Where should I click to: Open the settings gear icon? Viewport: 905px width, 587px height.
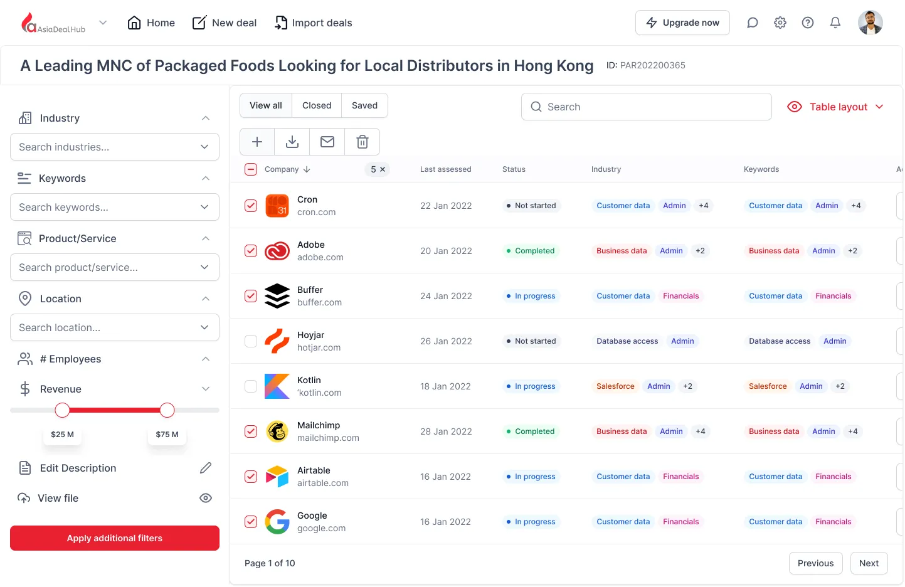780,23
